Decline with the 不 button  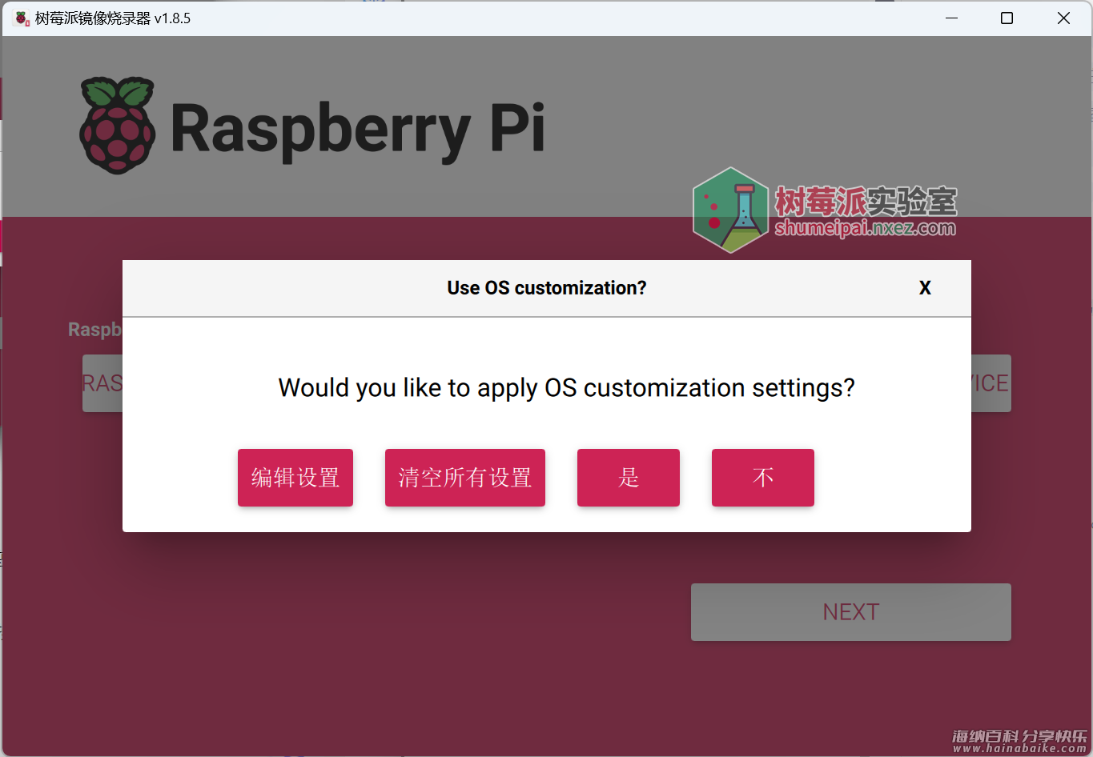point(763,478)
